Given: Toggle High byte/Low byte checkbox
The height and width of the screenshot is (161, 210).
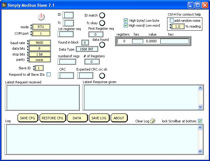Looking at the screenshot, I should (x=126, y=21).
